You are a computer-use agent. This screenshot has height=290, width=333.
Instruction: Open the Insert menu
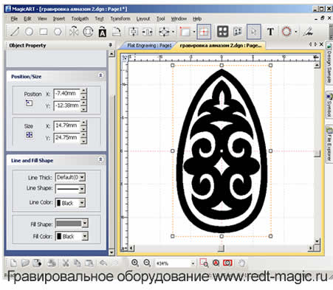[59, 18]
